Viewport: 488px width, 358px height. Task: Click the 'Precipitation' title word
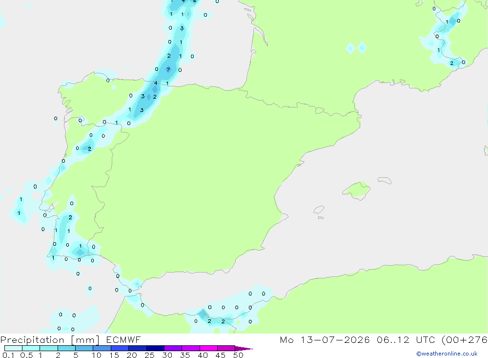(32, 340)
